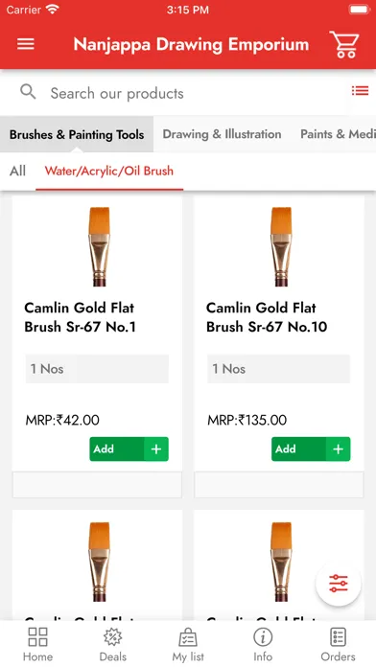Add Camlin Gold Flat Brush No.10 to cart
This screenshot has height=667, width=376.
[x=311, y=448]
